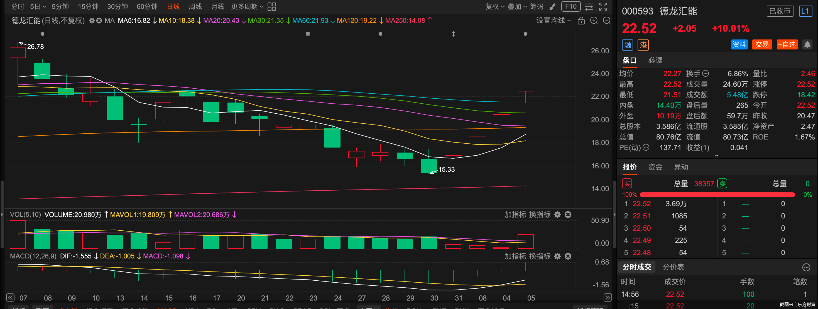Zoom out on the K-line chart
This screenshot has width=818, height=309.
pos(607,21)
